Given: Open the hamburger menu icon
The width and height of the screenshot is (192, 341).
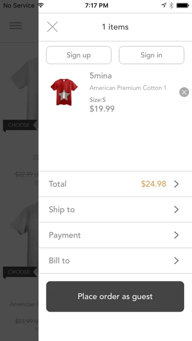Looking at the screenshot, I should (15, 25).
